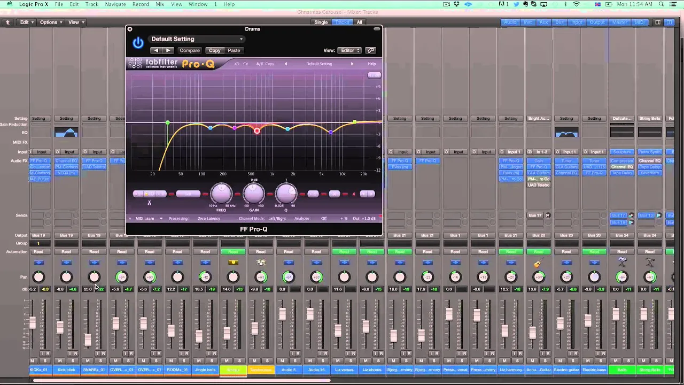Open green Read automation on Strings channel
684x385 pixels.
233,252
